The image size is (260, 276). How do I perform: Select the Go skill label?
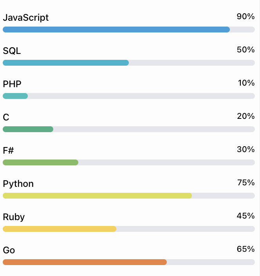coord(9,251)
